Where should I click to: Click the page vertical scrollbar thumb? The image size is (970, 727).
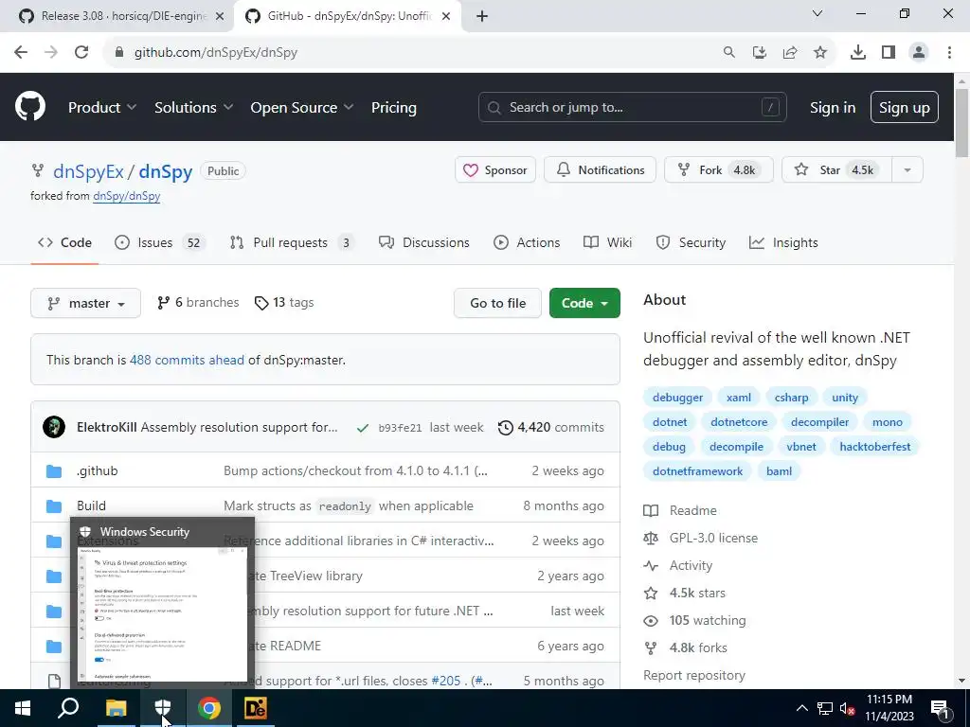coord(961,122)
